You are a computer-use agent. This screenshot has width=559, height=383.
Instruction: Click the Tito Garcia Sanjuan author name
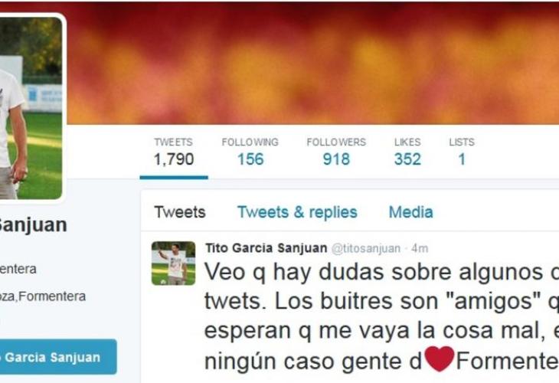point(266,248)
